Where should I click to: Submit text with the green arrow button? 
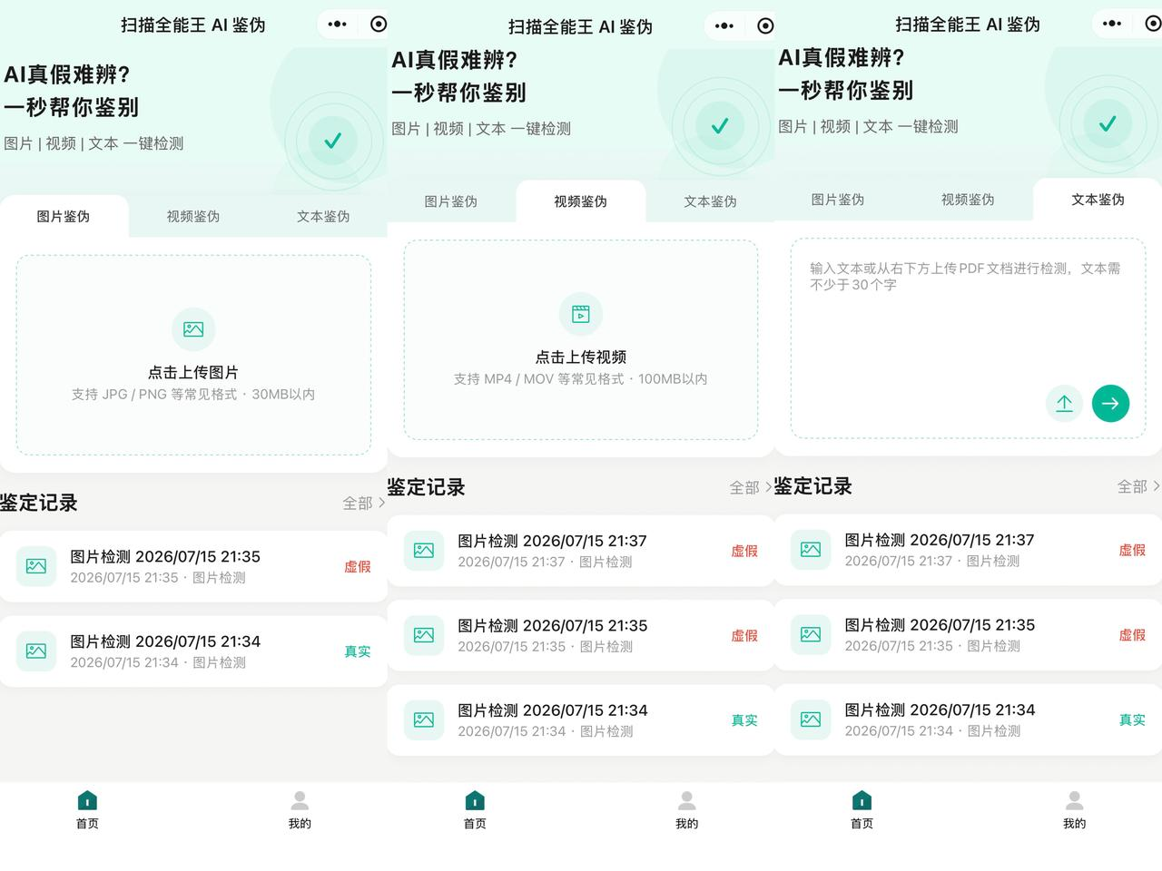coord(1110,404)
